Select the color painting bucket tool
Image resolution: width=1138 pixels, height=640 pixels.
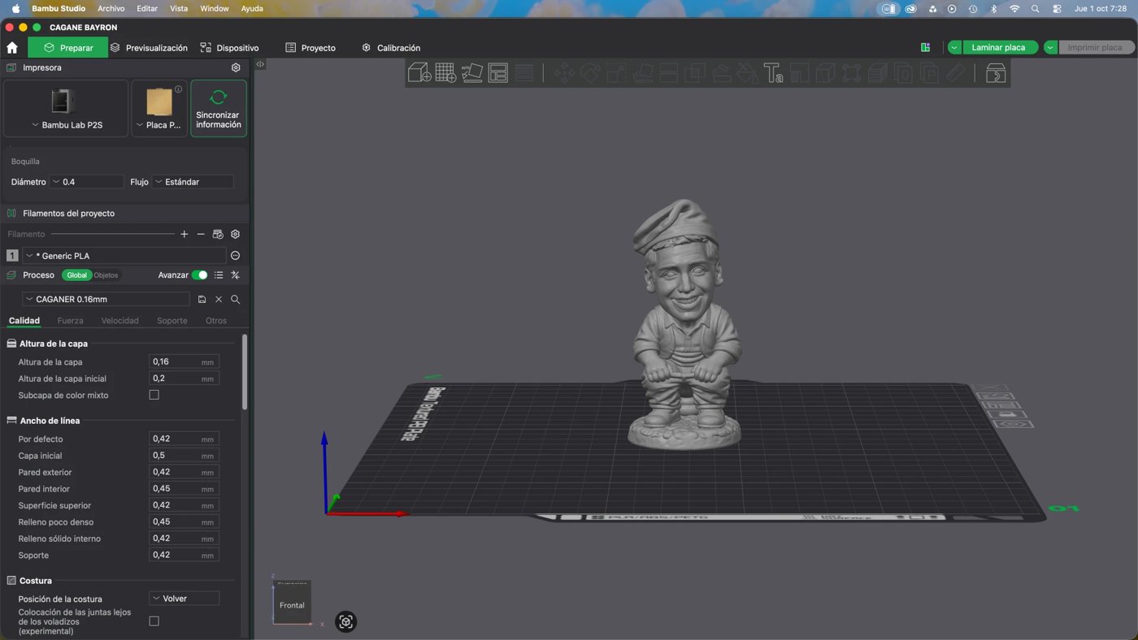(x=747, y=73)
